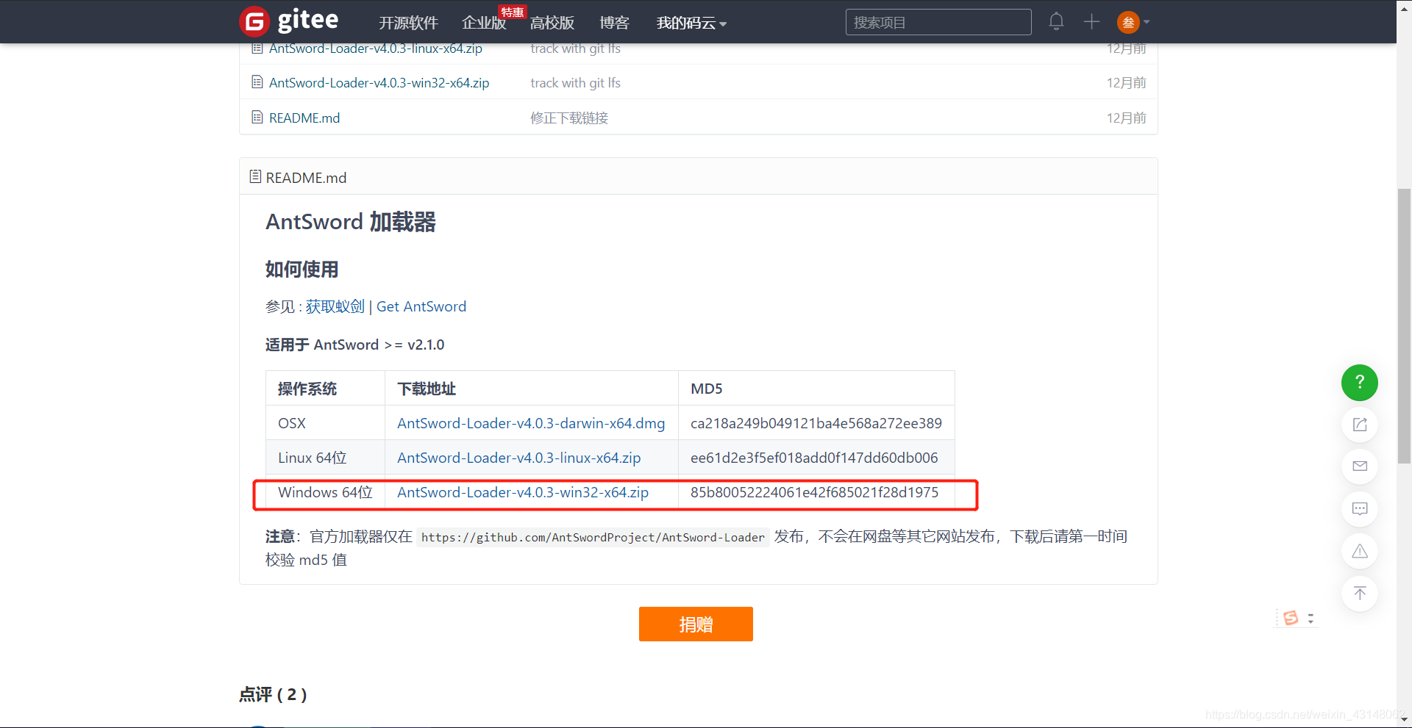The height and width of the screenshot is (728, 1412).
Task: Select the Windows MD5 hash 85b8005222...
Action: (x=814, y=492)
